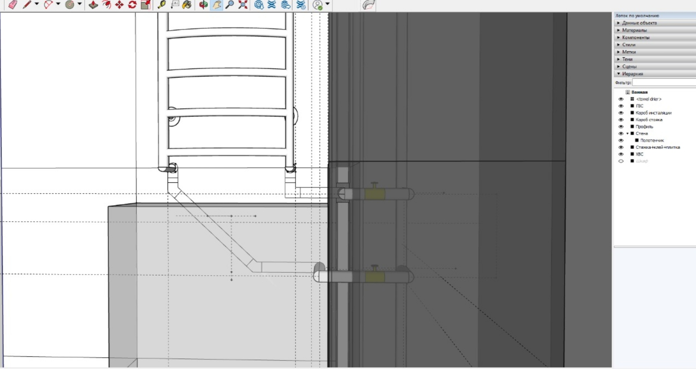Select the Rotate tool
The image size is (696, 369).
pyautogui.click(x=132, y=4)
